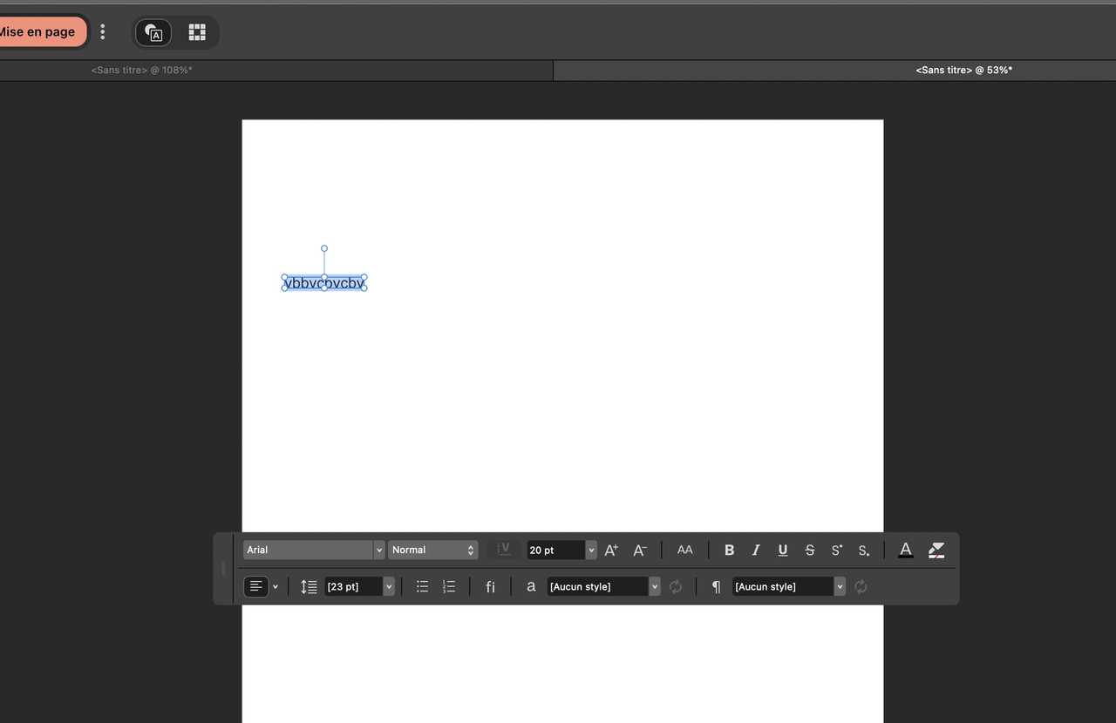This screenshot has width=1116, height=723.
Task: Toggle all caps AA button
Action: click(x=685, y=550)
